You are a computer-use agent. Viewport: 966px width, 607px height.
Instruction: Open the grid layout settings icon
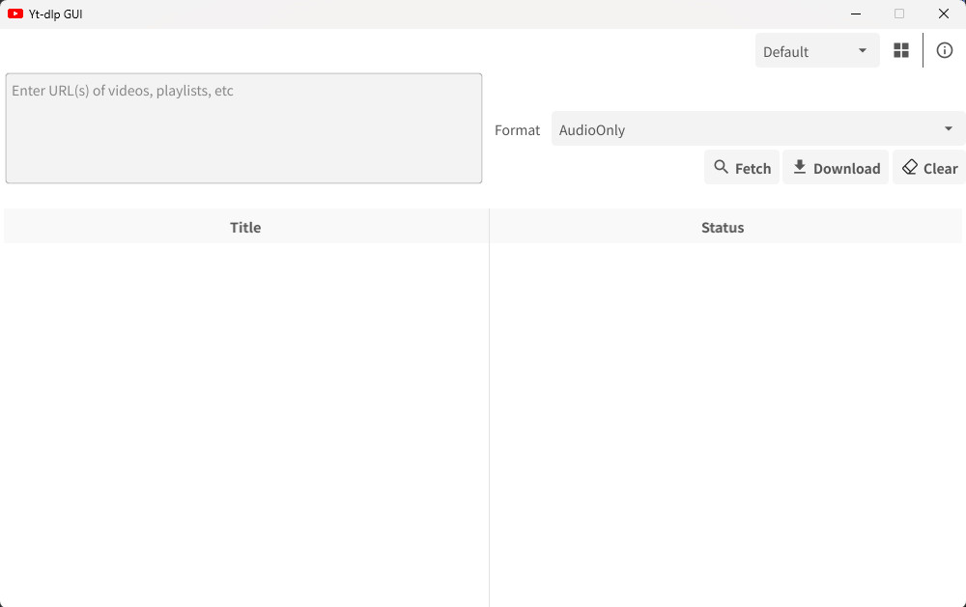(901, 51)
